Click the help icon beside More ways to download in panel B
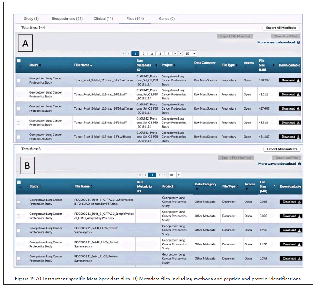Viewport: 315px width, 289px height. tap(299, 164)
